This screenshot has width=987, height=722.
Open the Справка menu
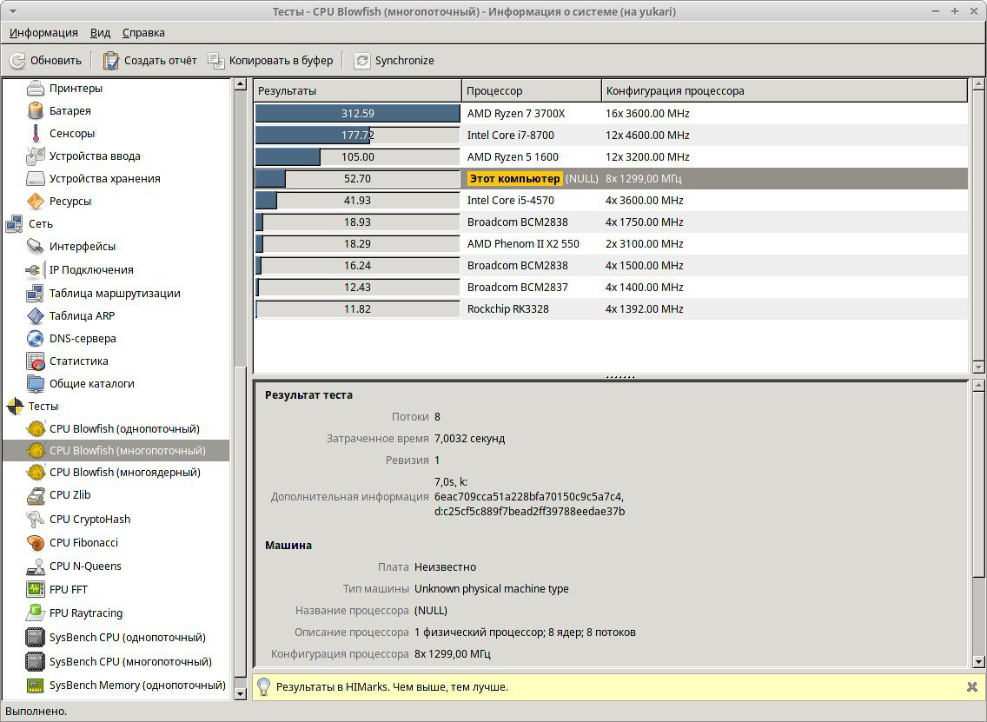point(143,33)
